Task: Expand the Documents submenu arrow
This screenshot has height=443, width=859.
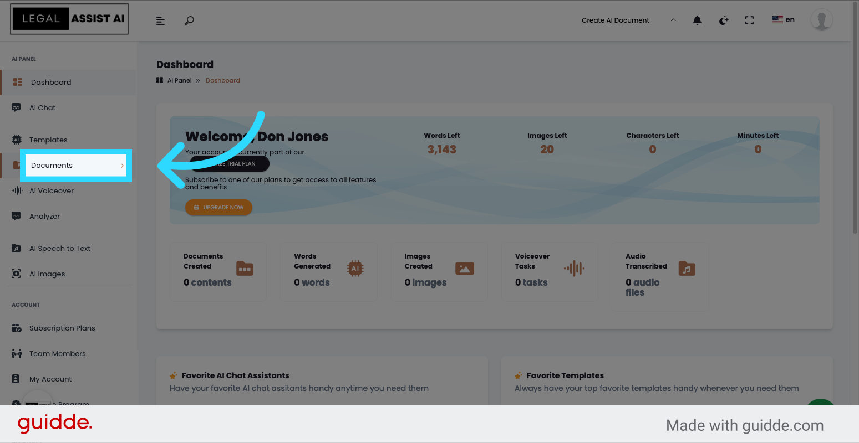Action: [x=123, y=166]
